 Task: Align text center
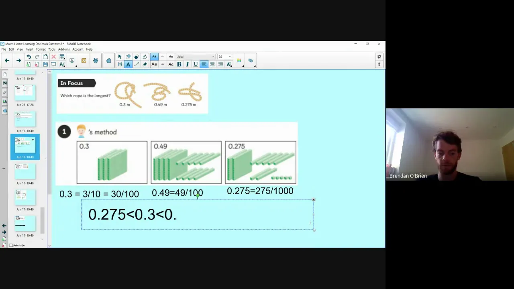(212, 64)
